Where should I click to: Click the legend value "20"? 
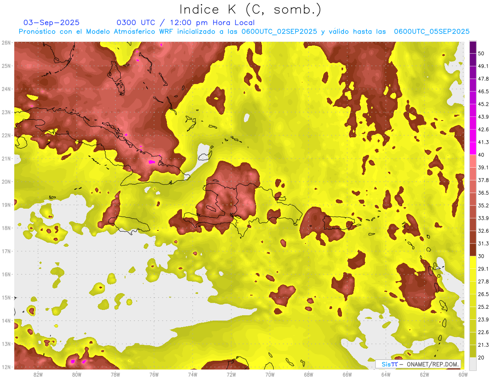click(482, 357)
